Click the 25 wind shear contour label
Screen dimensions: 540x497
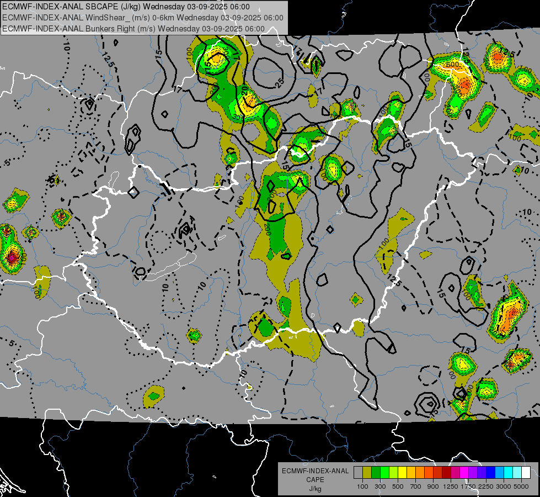pyautogui.click(x=280, y=82)
